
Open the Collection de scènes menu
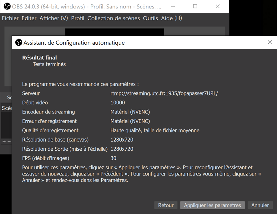click(113, 18)
